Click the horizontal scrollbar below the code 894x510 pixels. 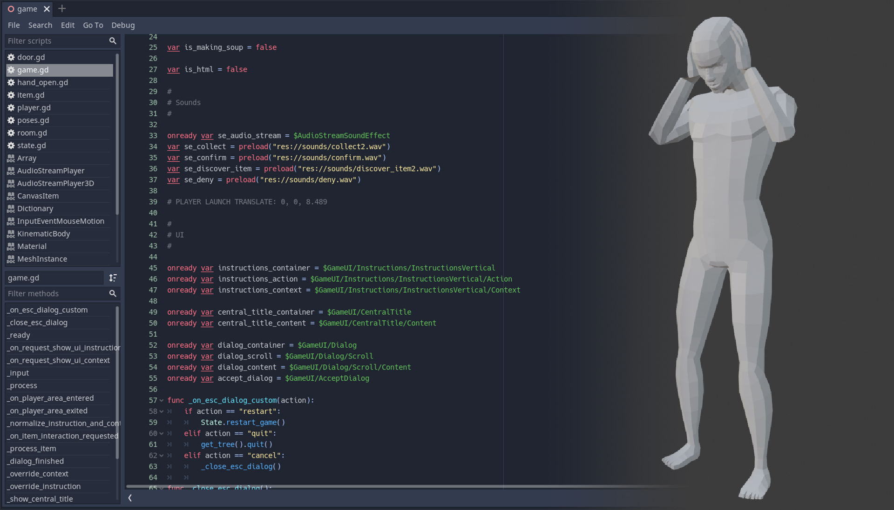326,486
